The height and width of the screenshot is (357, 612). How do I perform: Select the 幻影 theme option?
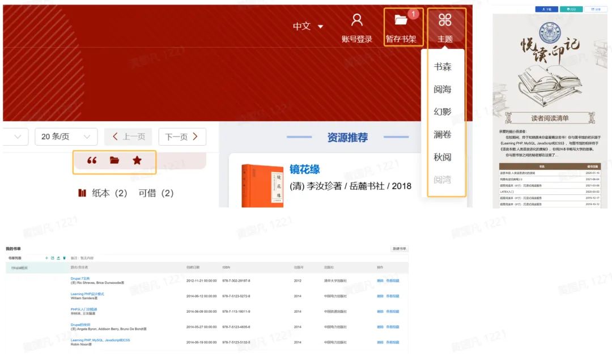tap(443, 112)
